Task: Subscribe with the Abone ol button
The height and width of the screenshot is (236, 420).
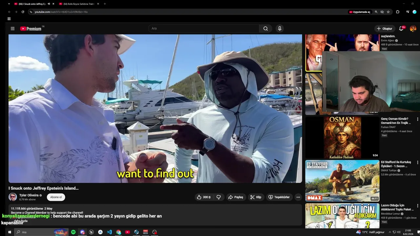Action: pyautogui.click(x=56, y=197)
